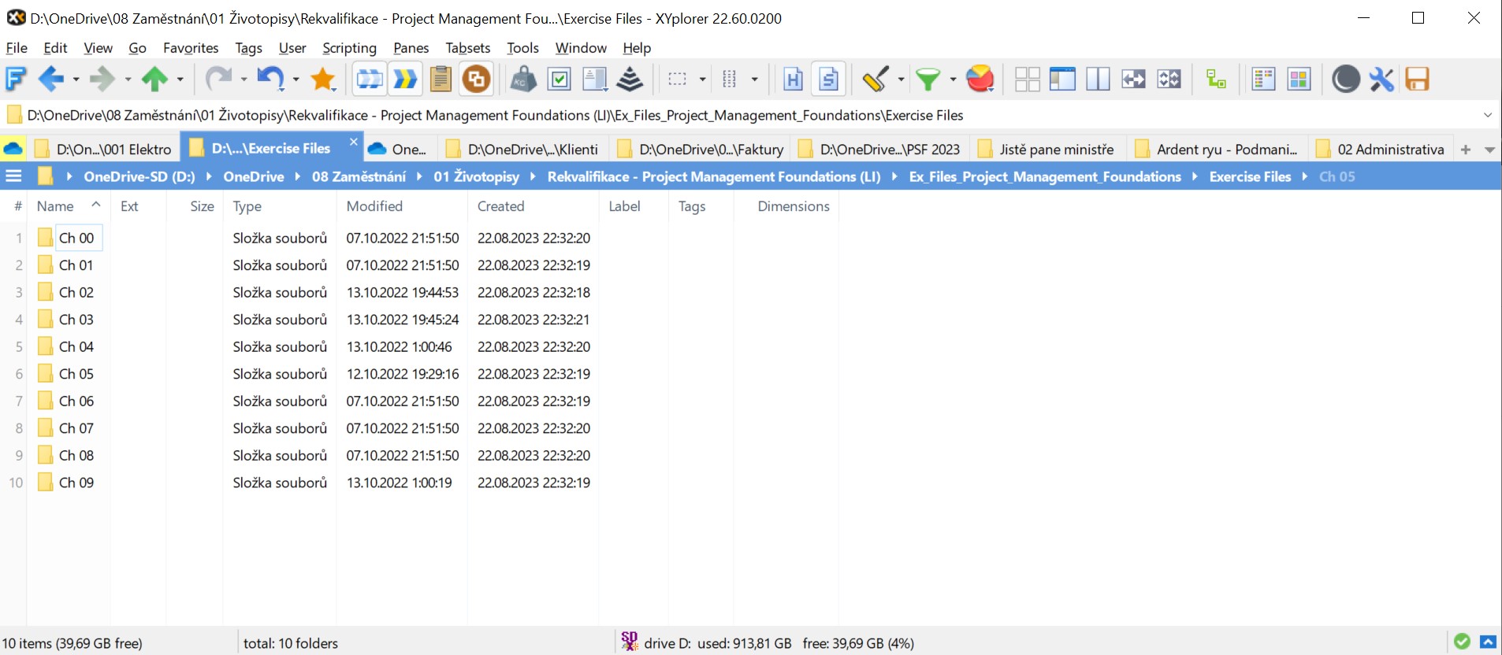Open configuration via wrench and screwdriver icon
This screenshot has width=1502, height=655.
click(x=1381, y=79)
